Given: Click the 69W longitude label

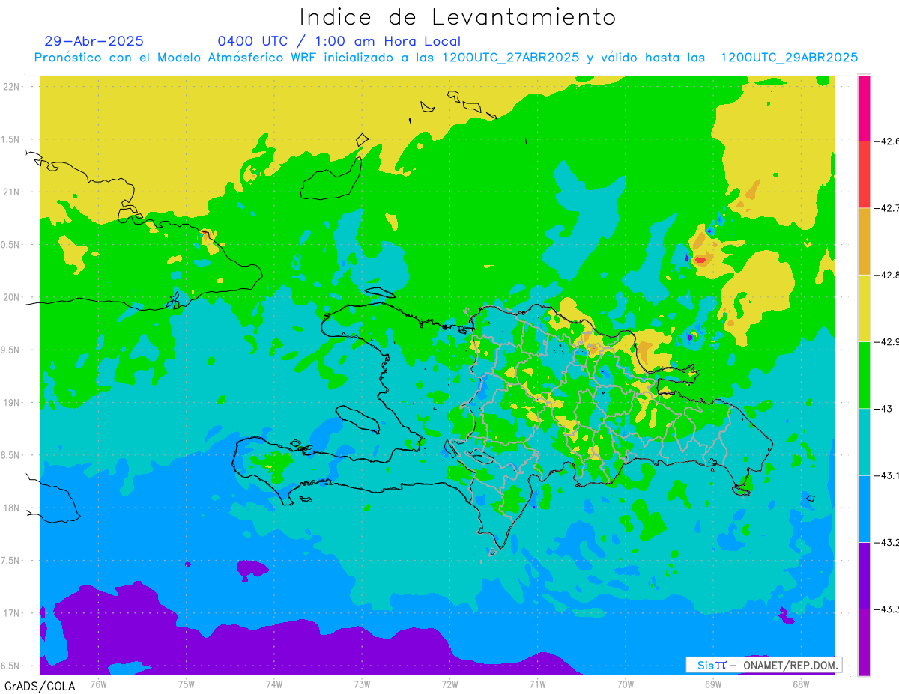Looking at the screenshot, I should pyautogui.click(x=713, y=684).
